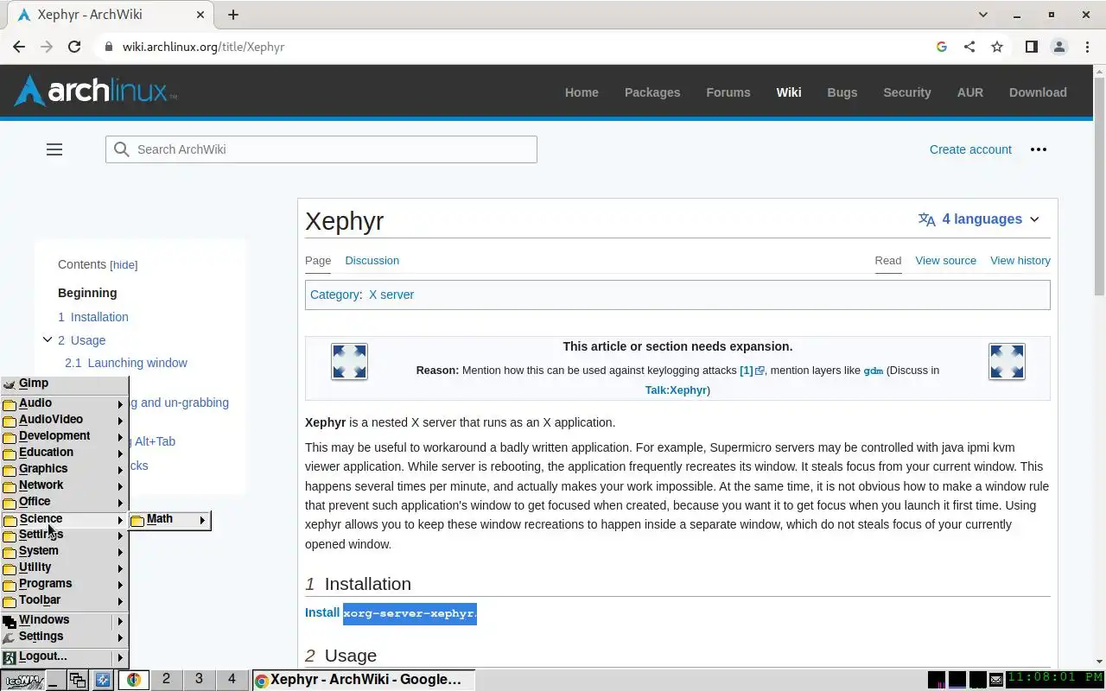Open AUR in Arch navbar
This screenshot has width=1106, height=691.
click(969, 92)
